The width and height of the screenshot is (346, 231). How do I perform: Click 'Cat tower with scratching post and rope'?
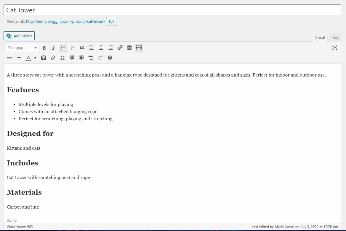(48, 177)
